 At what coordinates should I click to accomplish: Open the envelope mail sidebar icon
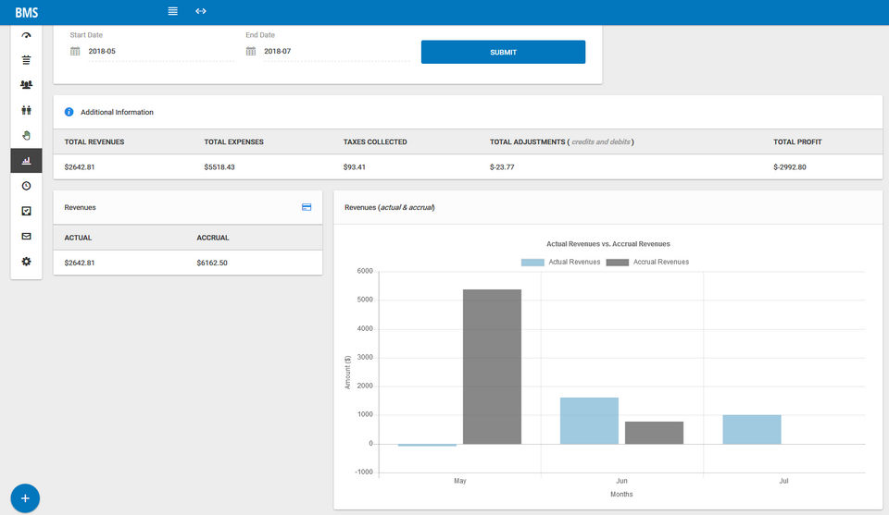click(26, 236)
